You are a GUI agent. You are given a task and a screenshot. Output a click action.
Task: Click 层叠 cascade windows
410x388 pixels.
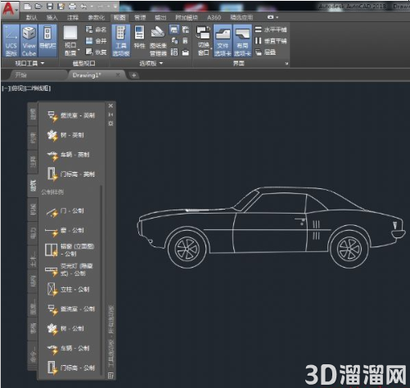point(265,52)
